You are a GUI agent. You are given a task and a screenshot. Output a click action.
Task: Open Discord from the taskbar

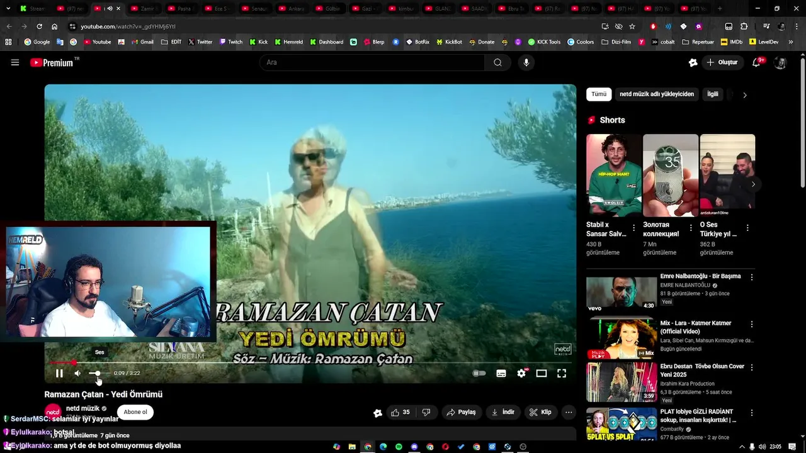(414, 447)
